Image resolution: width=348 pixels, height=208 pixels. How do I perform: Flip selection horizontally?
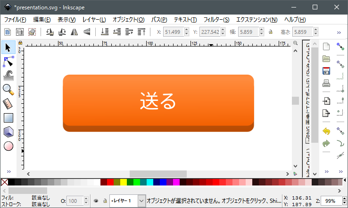click(75, 32)
